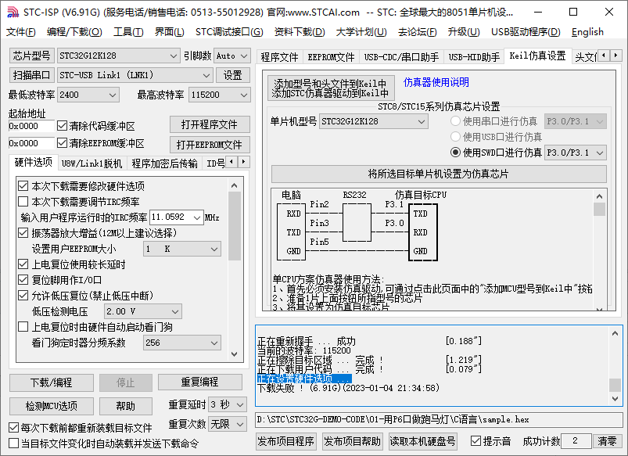Open the 编程/下载(O) menu
Viewport: 628px width, 456px height.
click(x=74, y=32)
